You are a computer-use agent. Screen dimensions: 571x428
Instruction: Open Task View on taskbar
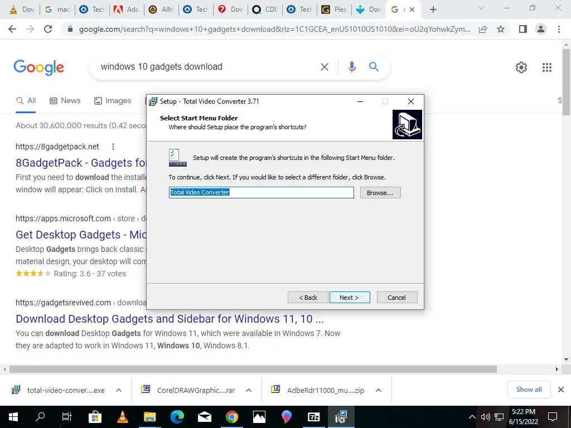[67, 417]
